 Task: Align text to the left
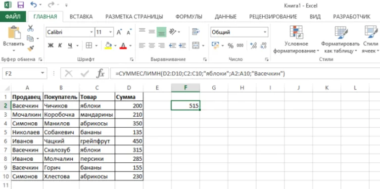tap(142, 46)
